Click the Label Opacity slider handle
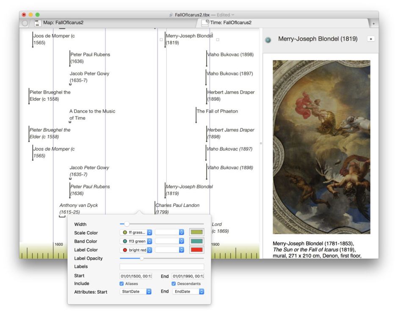398x316 pixels. click(x=141, y=258)
